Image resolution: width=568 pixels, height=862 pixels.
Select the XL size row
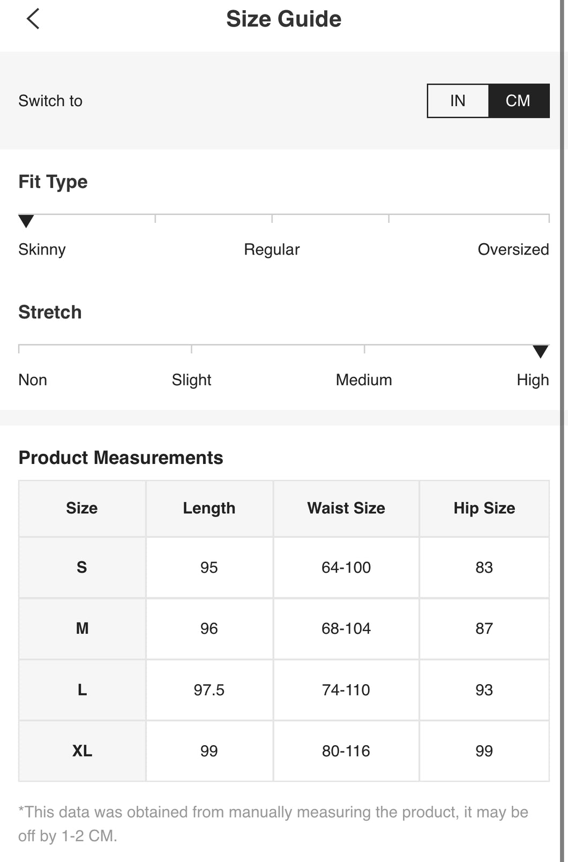(284, 751)
